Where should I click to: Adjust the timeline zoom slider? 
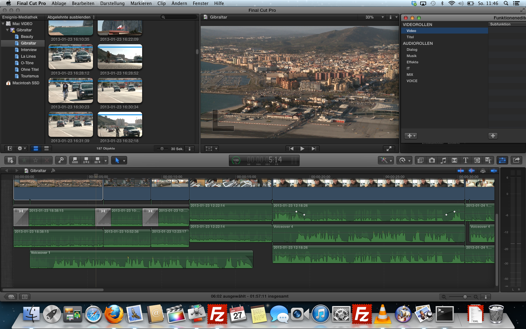(465, 297)
